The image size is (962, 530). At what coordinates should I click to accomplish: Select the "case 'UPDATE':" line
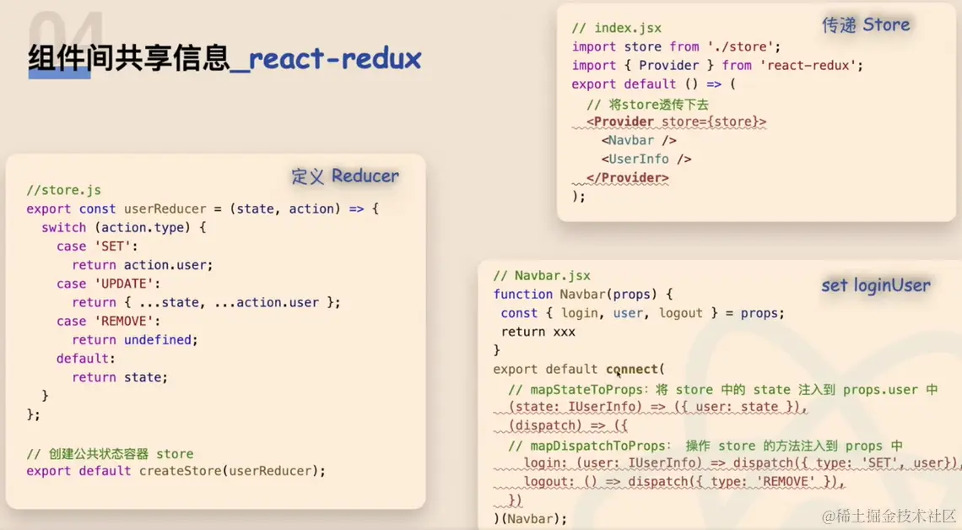pos(109,284)
